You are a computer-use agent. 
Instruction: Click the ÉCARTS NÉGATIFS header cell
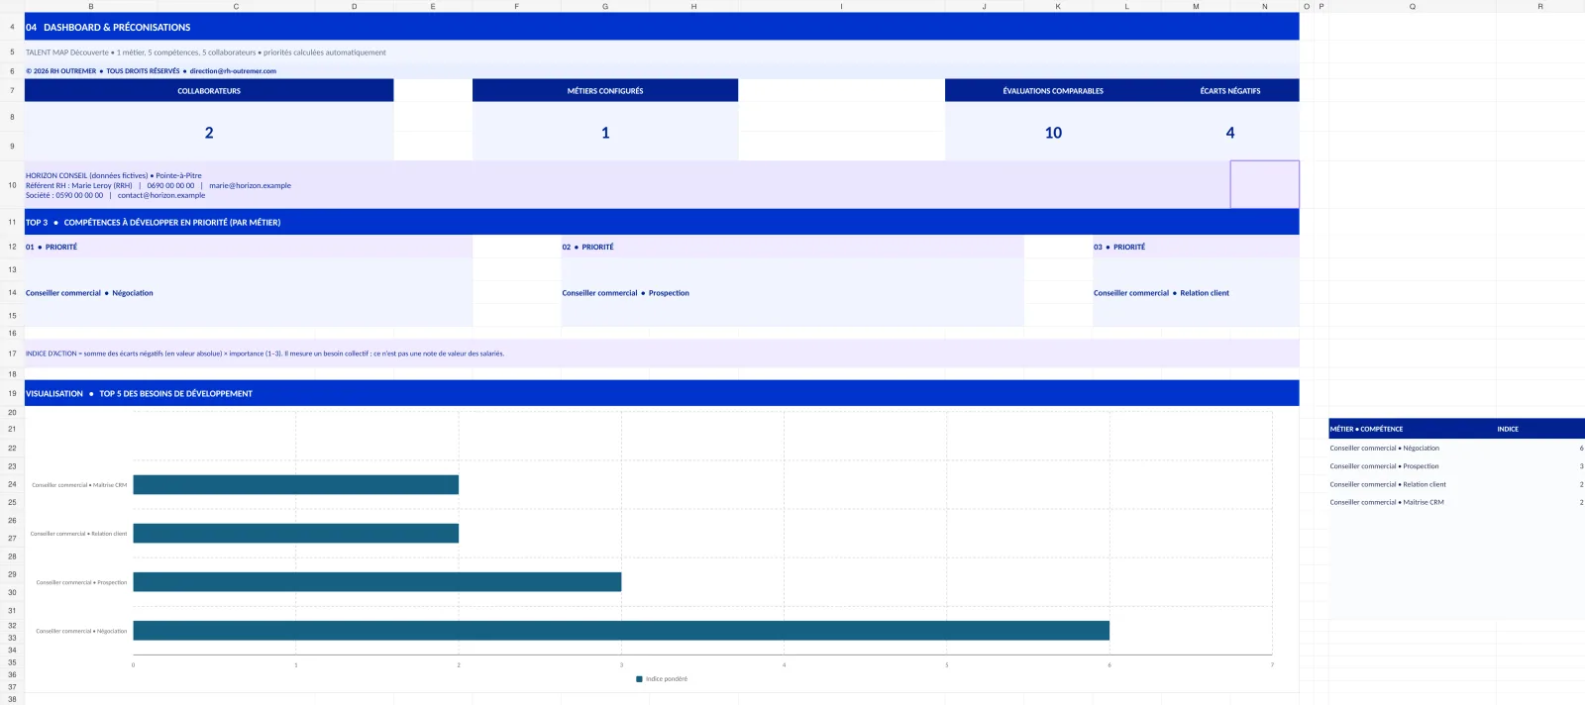tap(1230, 90)
